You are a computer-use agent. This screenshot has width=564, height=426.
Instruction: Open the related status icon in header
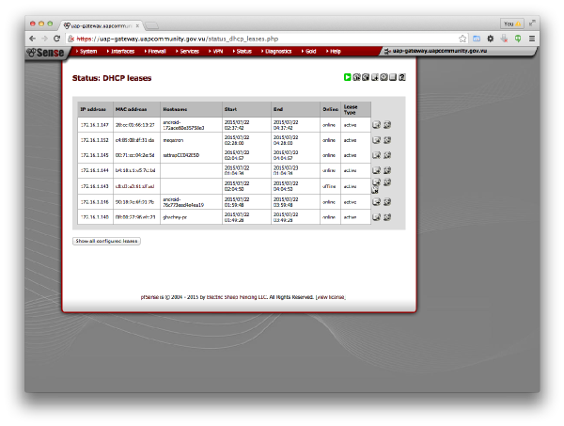(x=384, y=77)
